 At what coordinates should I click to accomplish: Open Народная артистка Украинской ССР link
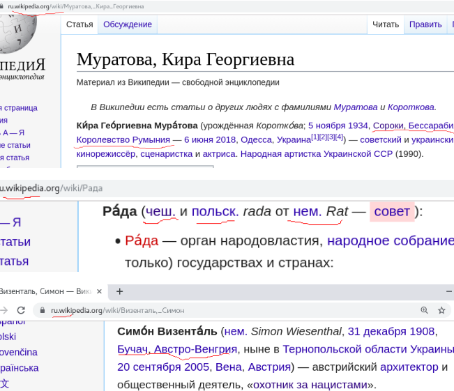coord(317,153)
